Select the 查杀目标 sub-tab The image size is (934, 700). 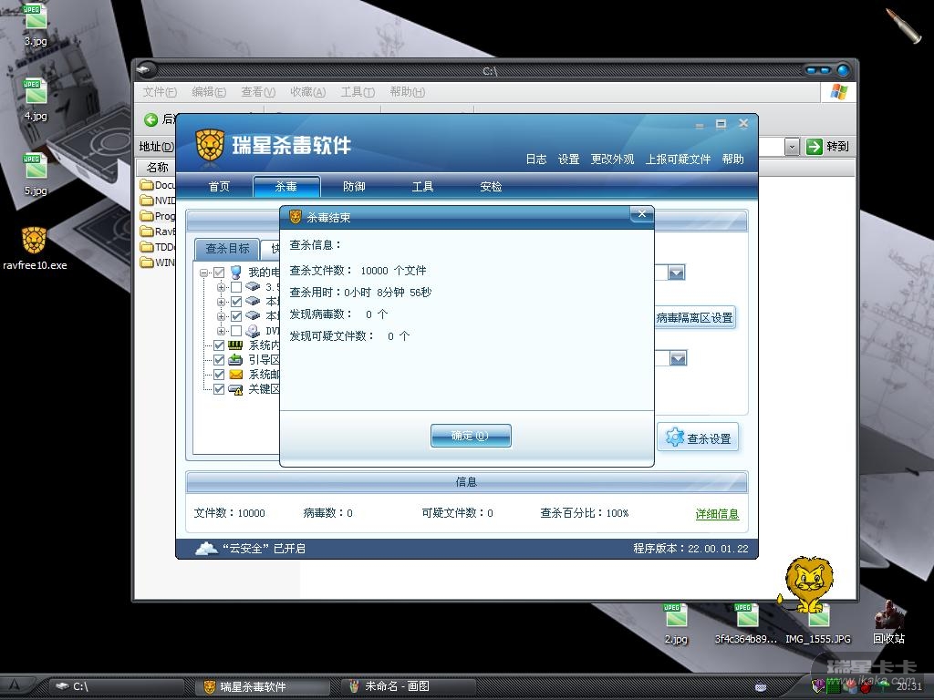(x=227, y=248)
